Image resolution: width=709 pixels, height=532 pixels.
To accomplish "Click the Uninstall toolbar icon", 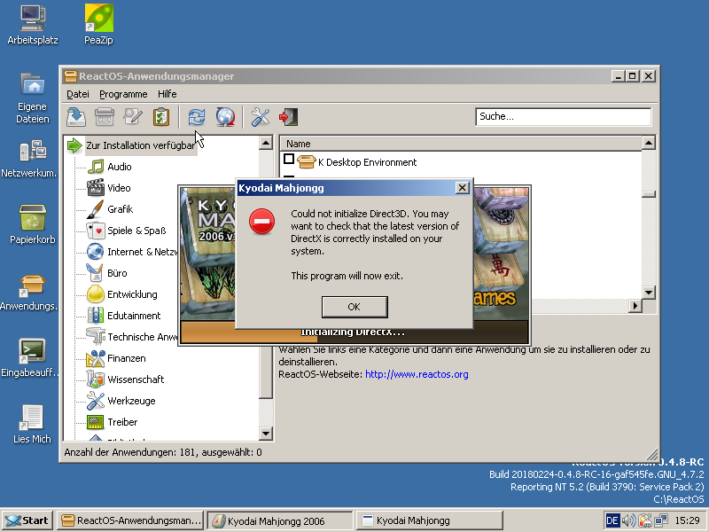I will click(105, 117).
